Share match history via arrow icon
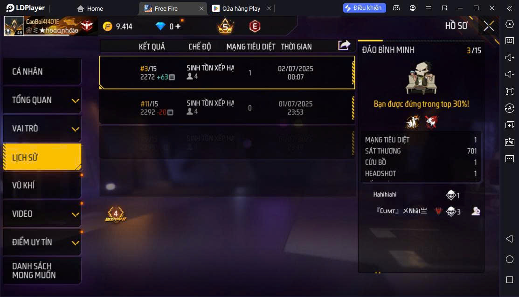This screenshot has width=519, height=297. (x=344, y=45)
